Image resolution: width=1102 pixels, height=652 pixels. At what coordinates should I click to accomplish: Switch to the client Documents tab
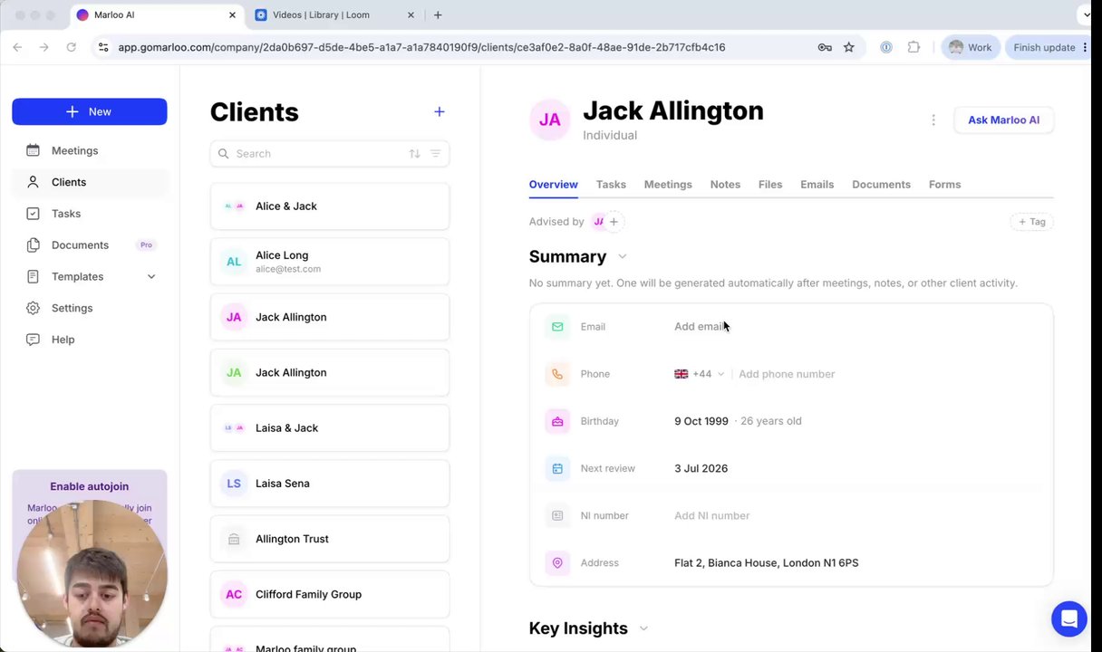[881, 185]
